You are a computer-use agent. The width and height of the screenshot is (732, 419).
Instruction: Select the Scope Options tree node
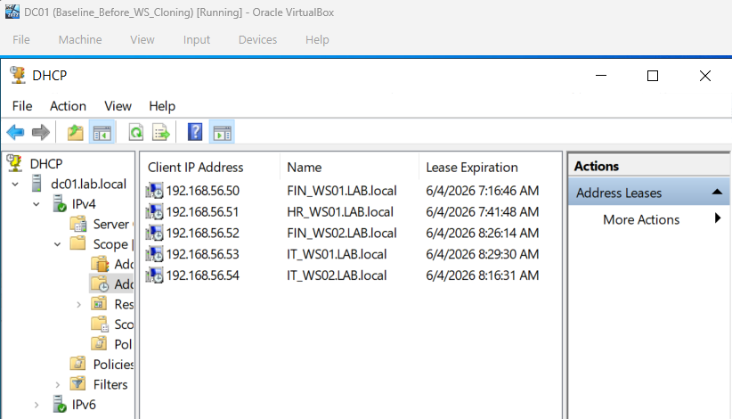(x=124, y=325)
